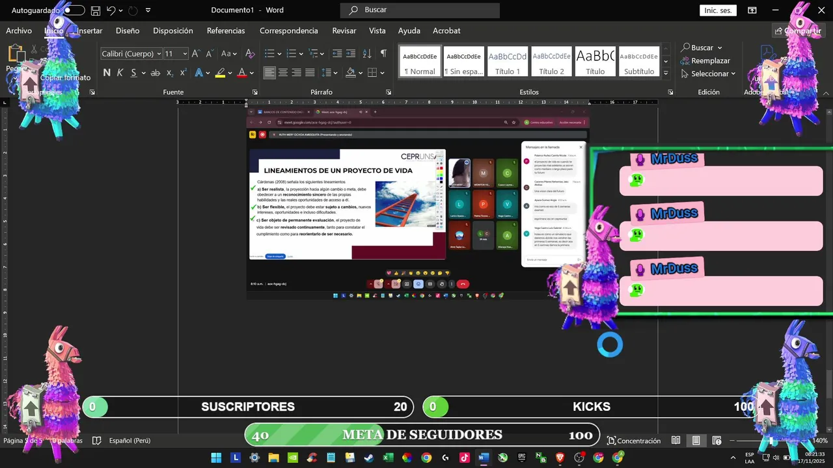Align text left

click(269, 73)
